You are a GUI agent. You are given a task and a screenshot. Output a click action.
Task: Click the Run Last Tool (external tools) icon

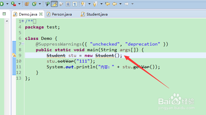click(14, 4)
